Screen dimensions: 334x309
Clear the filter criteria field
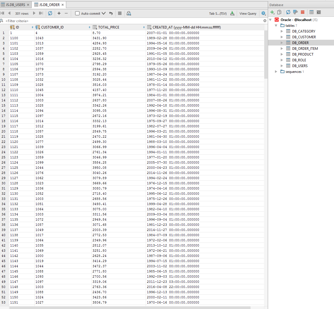pos(265,21)
